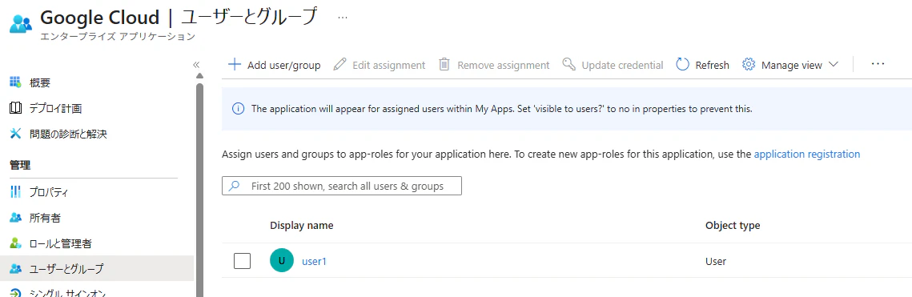Screen dimensions: 912x297
Task: Click the User object type cell
Action: [715, 262]
